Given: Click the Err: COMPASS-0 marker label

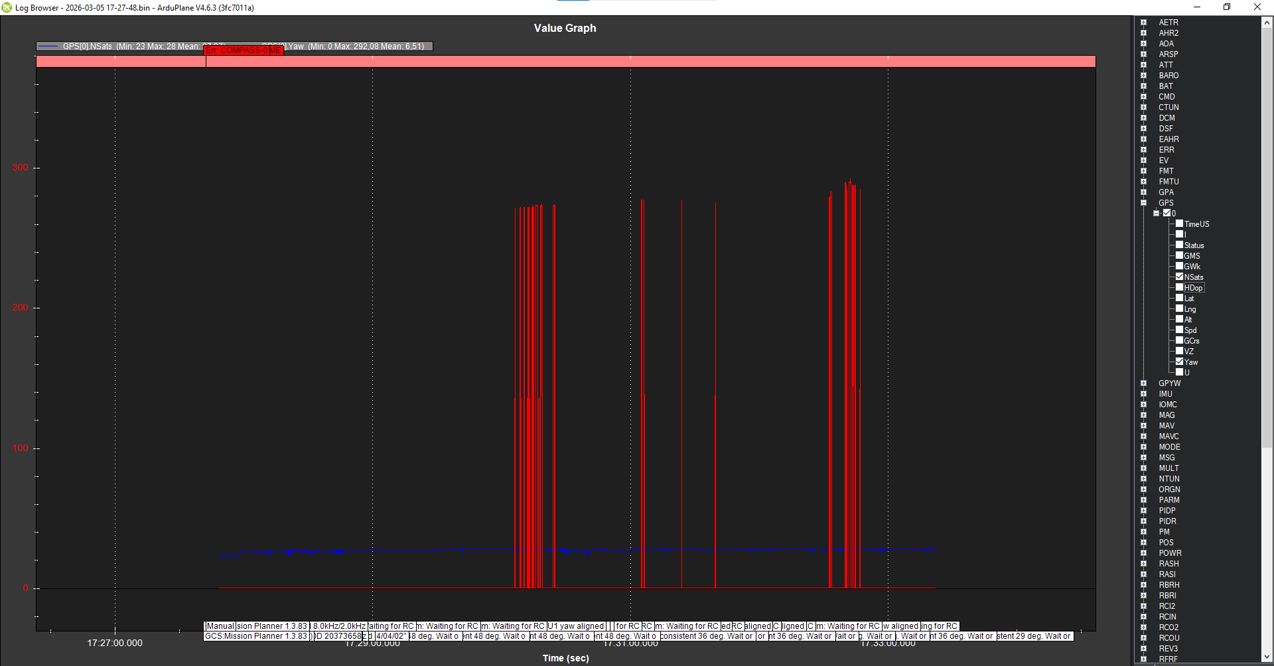Looking at the screenshot, I should click(x=243, y=50).
